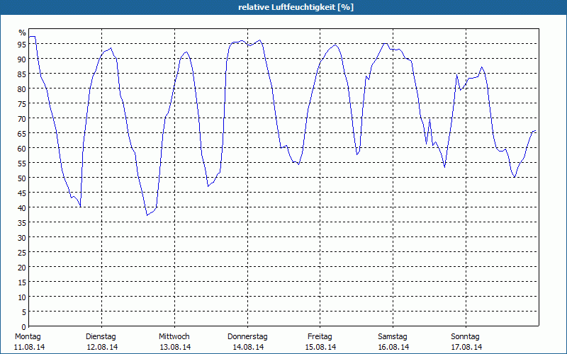Click the chart title 'relative Luftfeuchtigkeit [%]'
This screenshot has width=567, height=354.
[x=296, y=7]
